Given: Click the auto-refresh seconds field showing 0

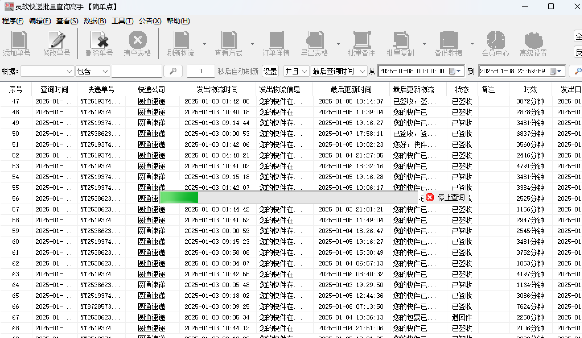Looking at the screenshot, I should [x=201, y=71].
